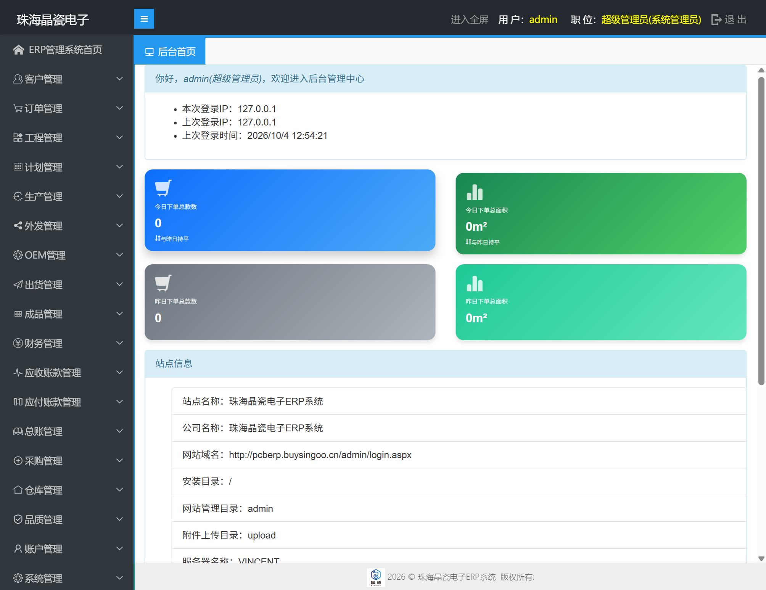766x590 pixels.
Task: Click the footer logo image
Action: click(376, 577)
